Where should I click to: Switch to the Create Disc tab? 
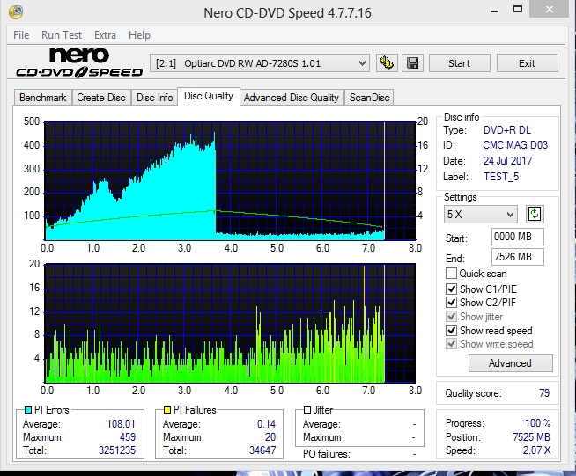point(101,98)
